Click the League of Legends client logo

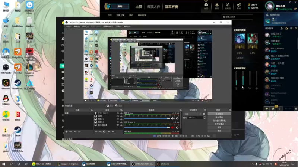coord(107,6)
